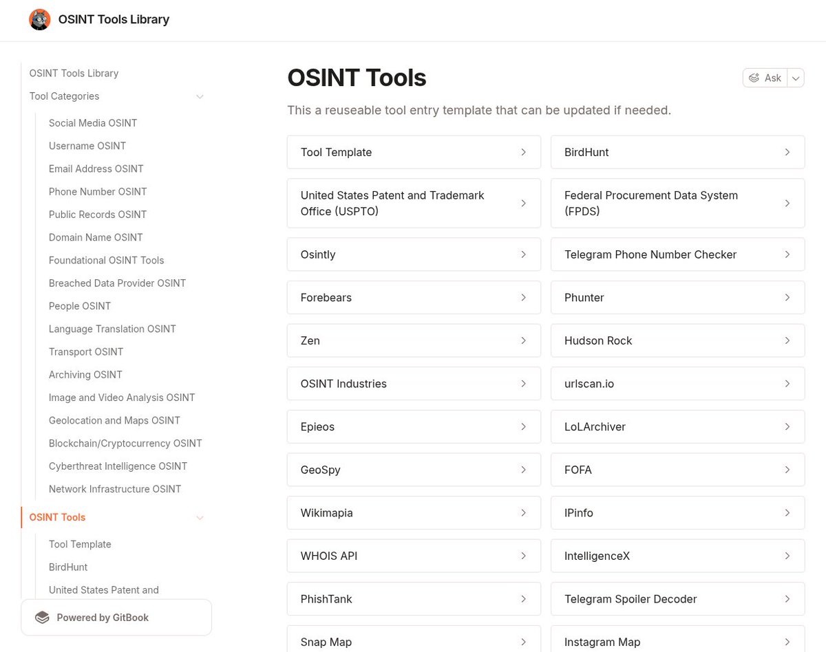Click the arrow on the urlscan.io card

pyautogui.click(x=787, y=384)
